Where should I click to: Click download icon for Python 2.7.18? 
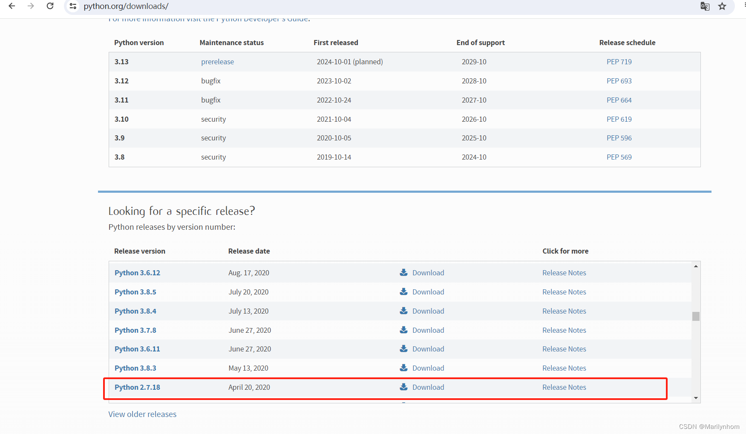pyautogui.click(x=403, y=387)
